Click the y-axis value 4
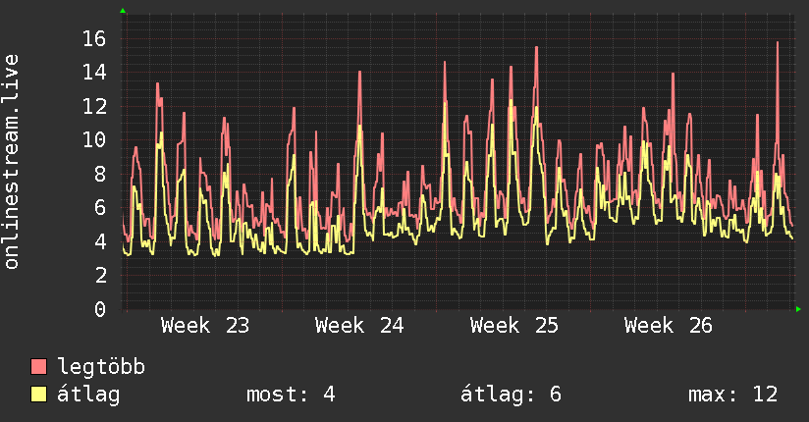The image size is (809, 422). (x=100, y=241)
